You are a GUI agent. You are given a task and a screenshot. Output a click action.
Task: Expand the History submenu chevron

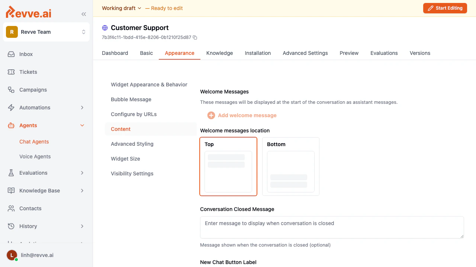82,226
